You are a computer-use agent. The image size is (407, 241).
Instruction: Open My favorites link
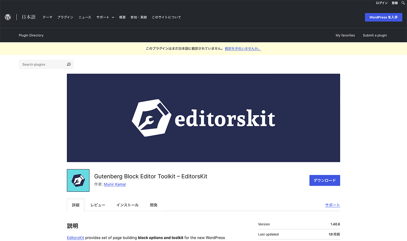345,35
